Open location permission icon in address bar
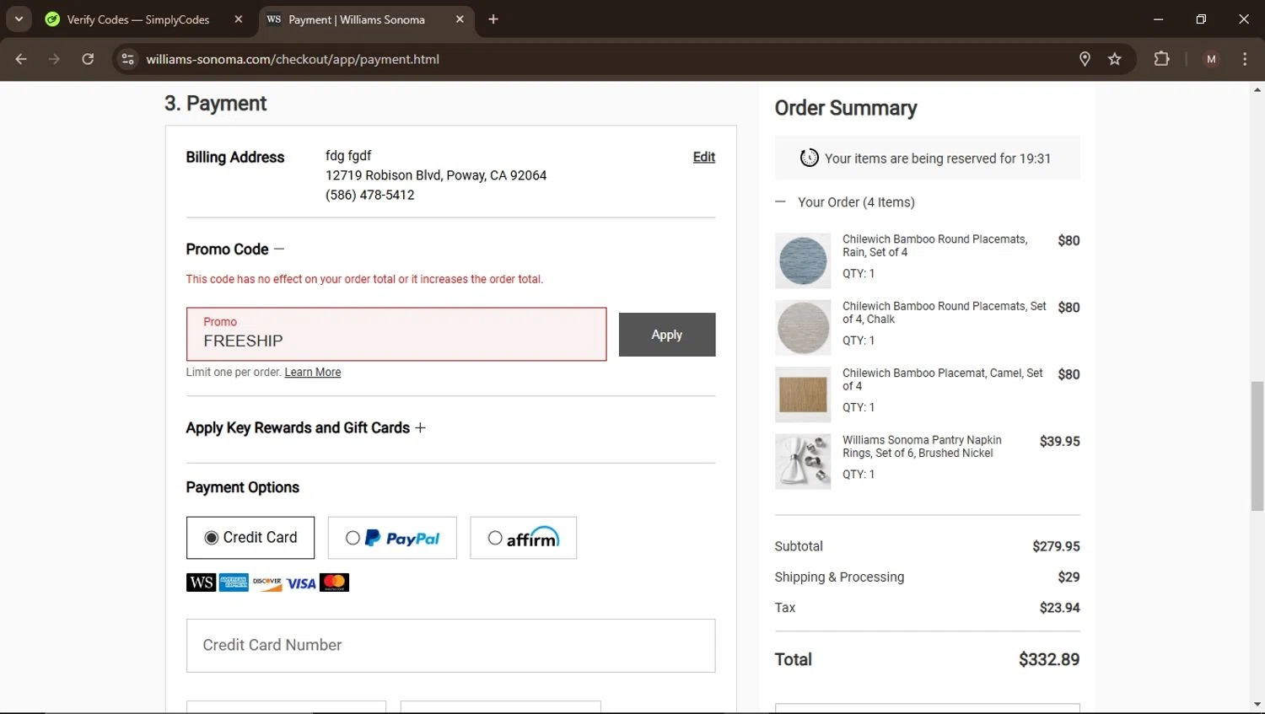 tap(1085, 59)
